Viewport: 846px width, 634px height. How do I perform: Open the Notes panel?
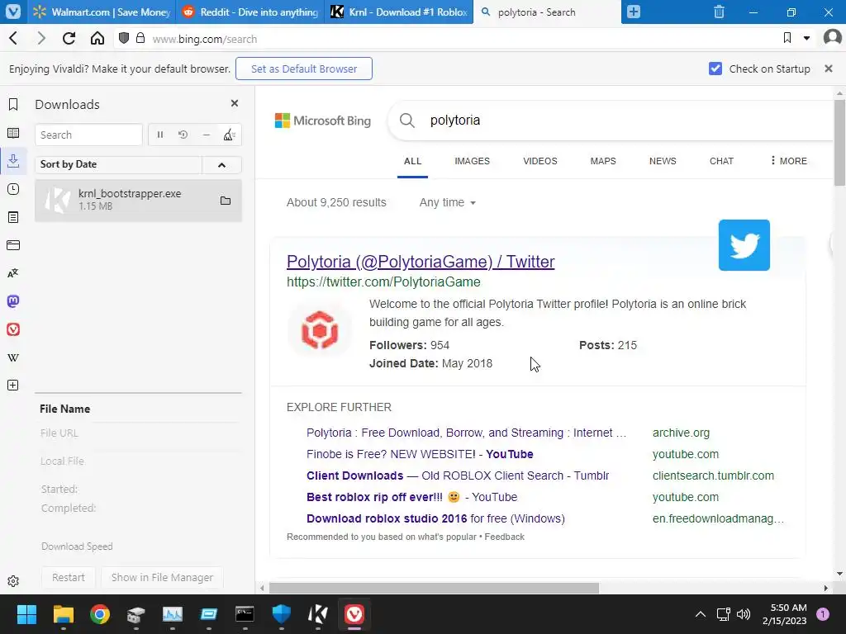(x=13, y=217)
